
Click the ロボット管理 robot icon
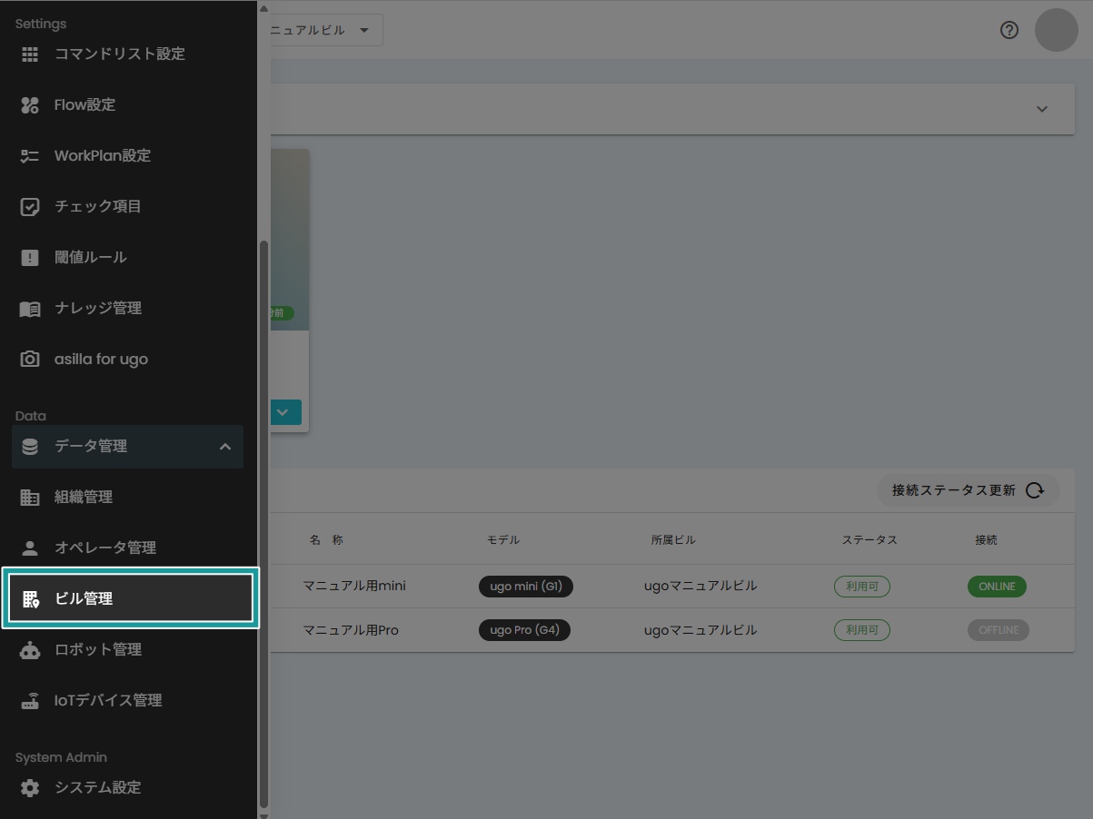click(x=30, y=650)
